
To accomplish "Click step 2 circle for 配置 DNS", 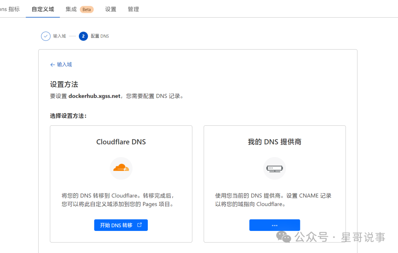I will (83, 36).
